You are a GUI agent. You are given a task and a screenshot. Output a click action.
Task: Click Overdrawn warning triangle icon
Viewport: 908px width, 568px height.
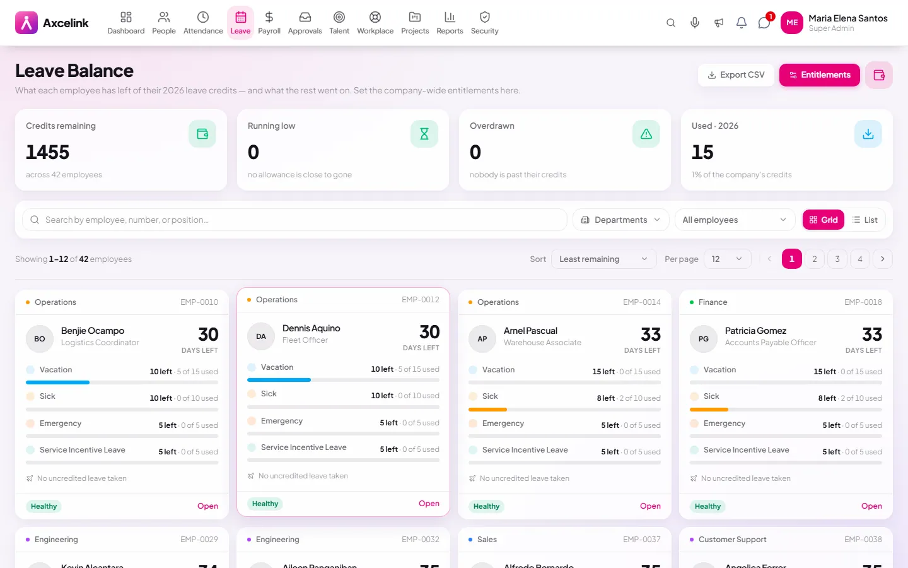(x=646, y=134)
